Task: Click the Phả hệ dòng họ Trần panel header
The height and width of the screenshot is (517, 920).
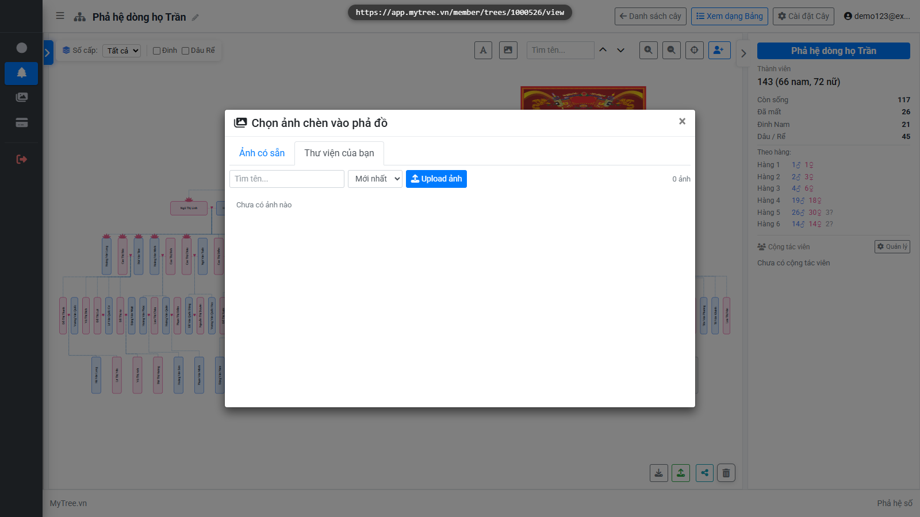Action: 834,51
